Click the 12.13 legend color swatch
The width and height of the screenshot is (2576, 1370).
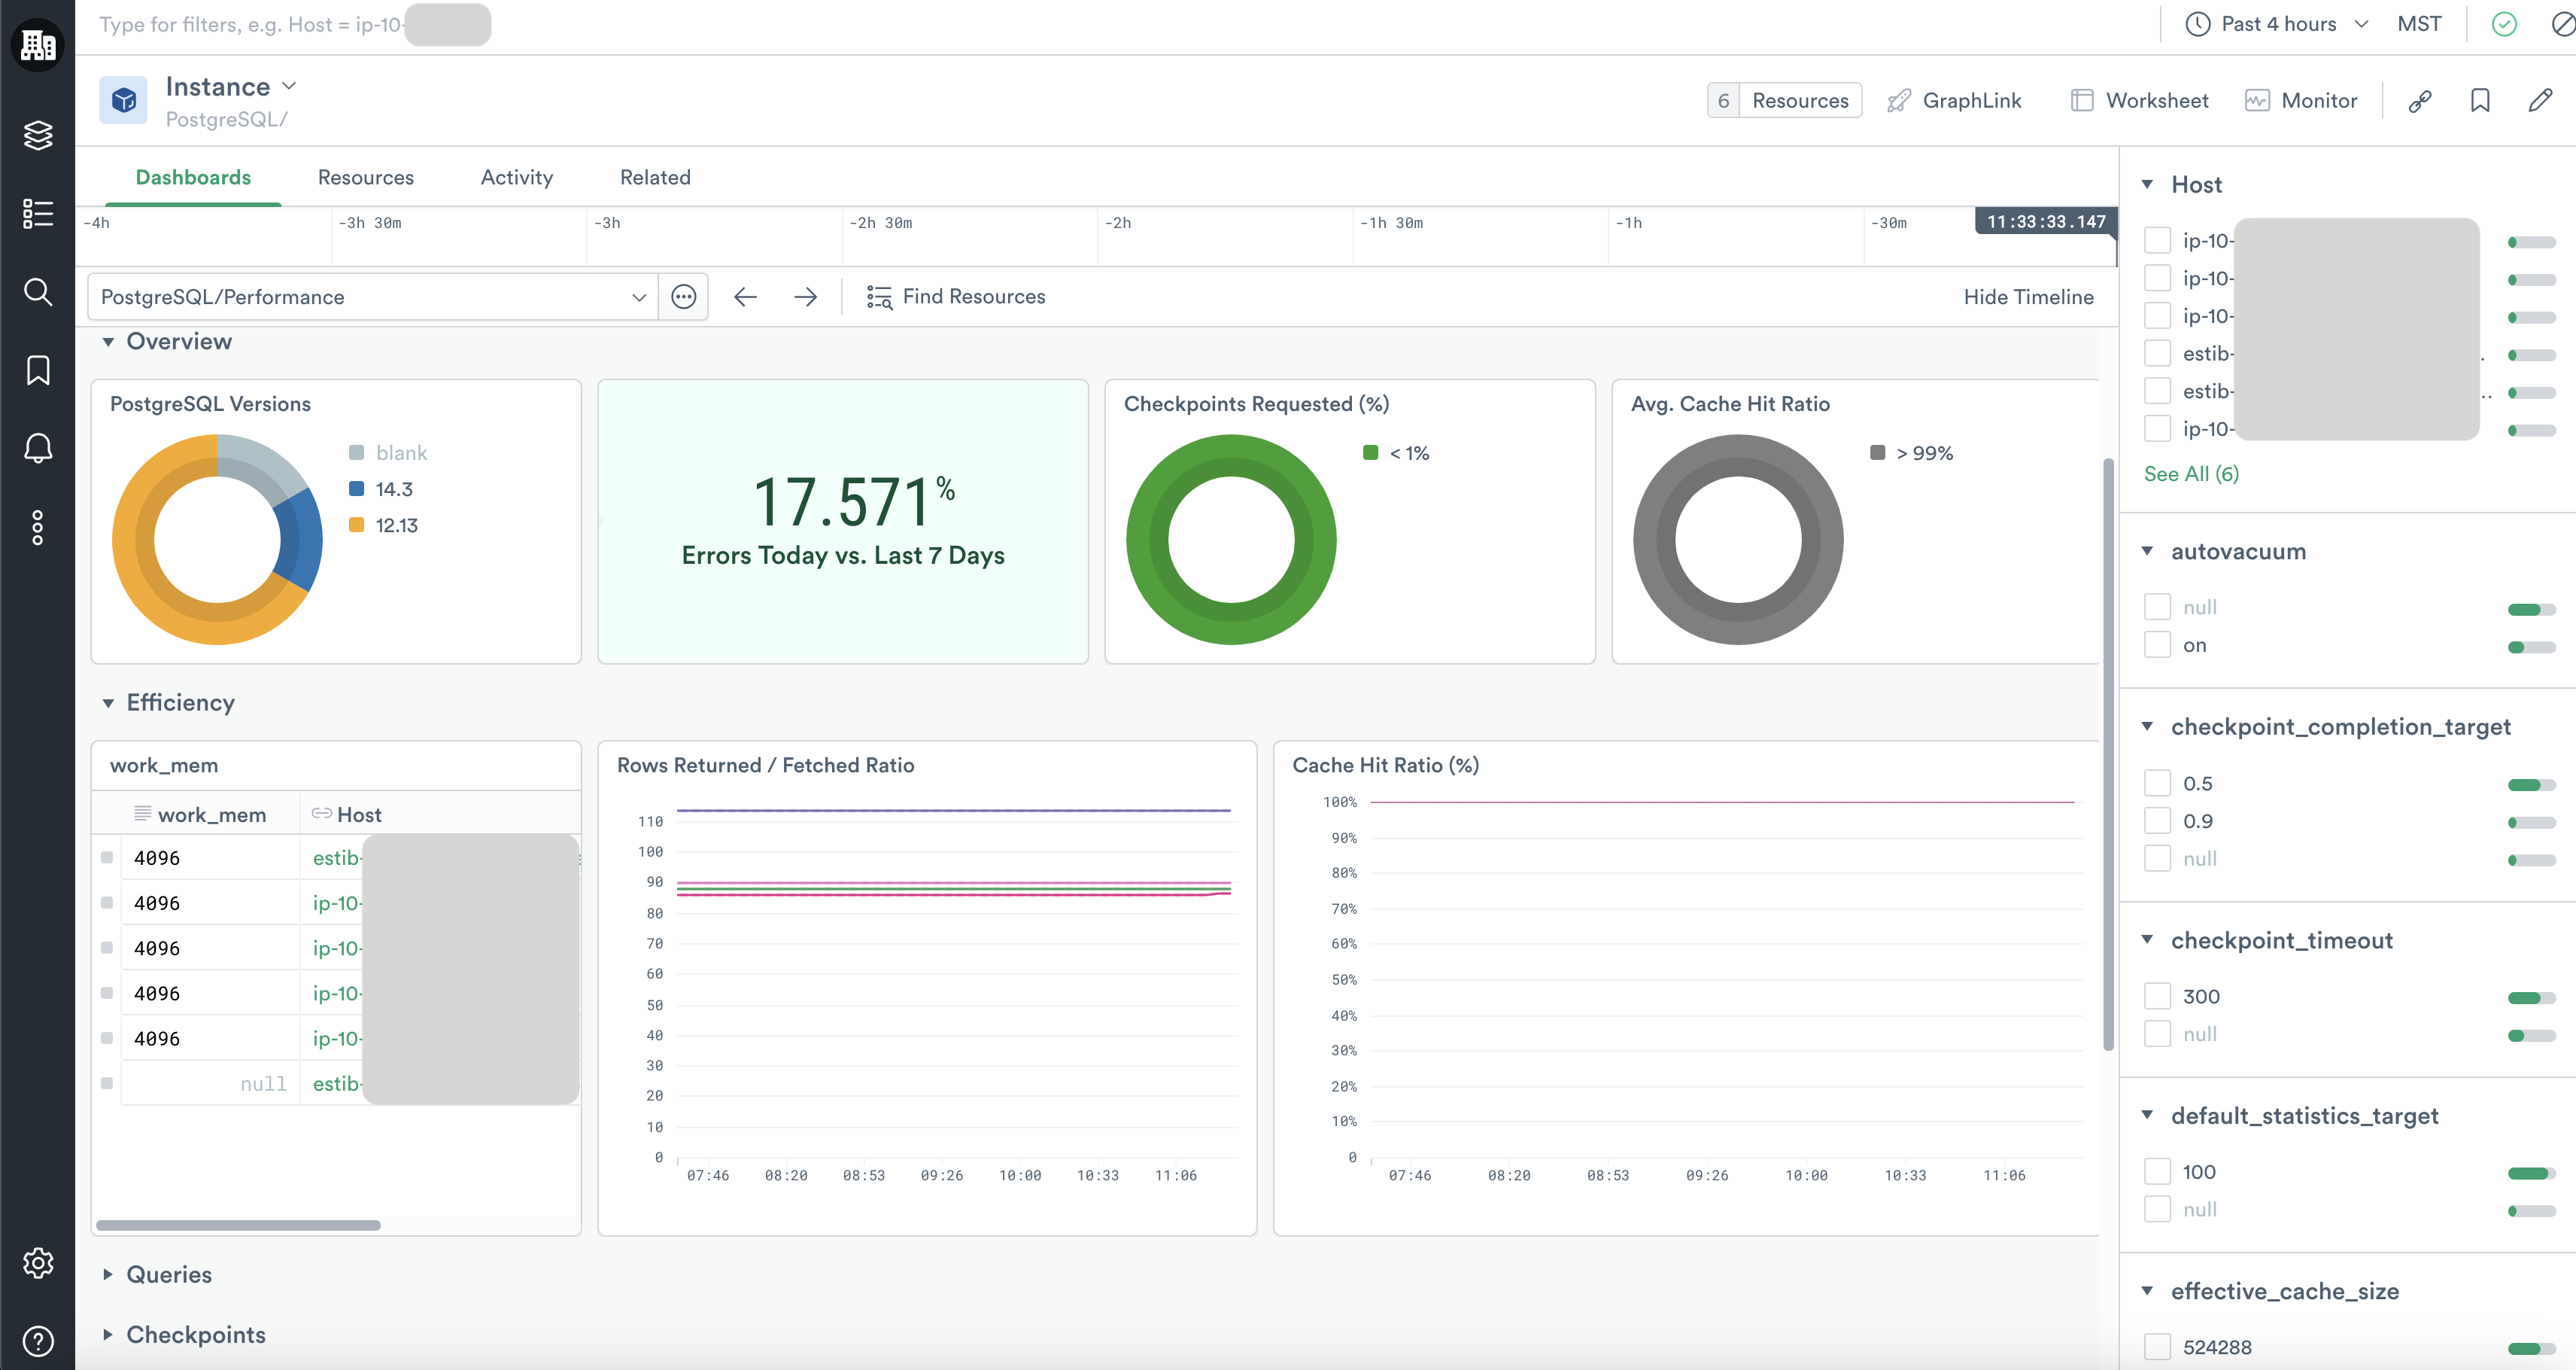[356, 525]
